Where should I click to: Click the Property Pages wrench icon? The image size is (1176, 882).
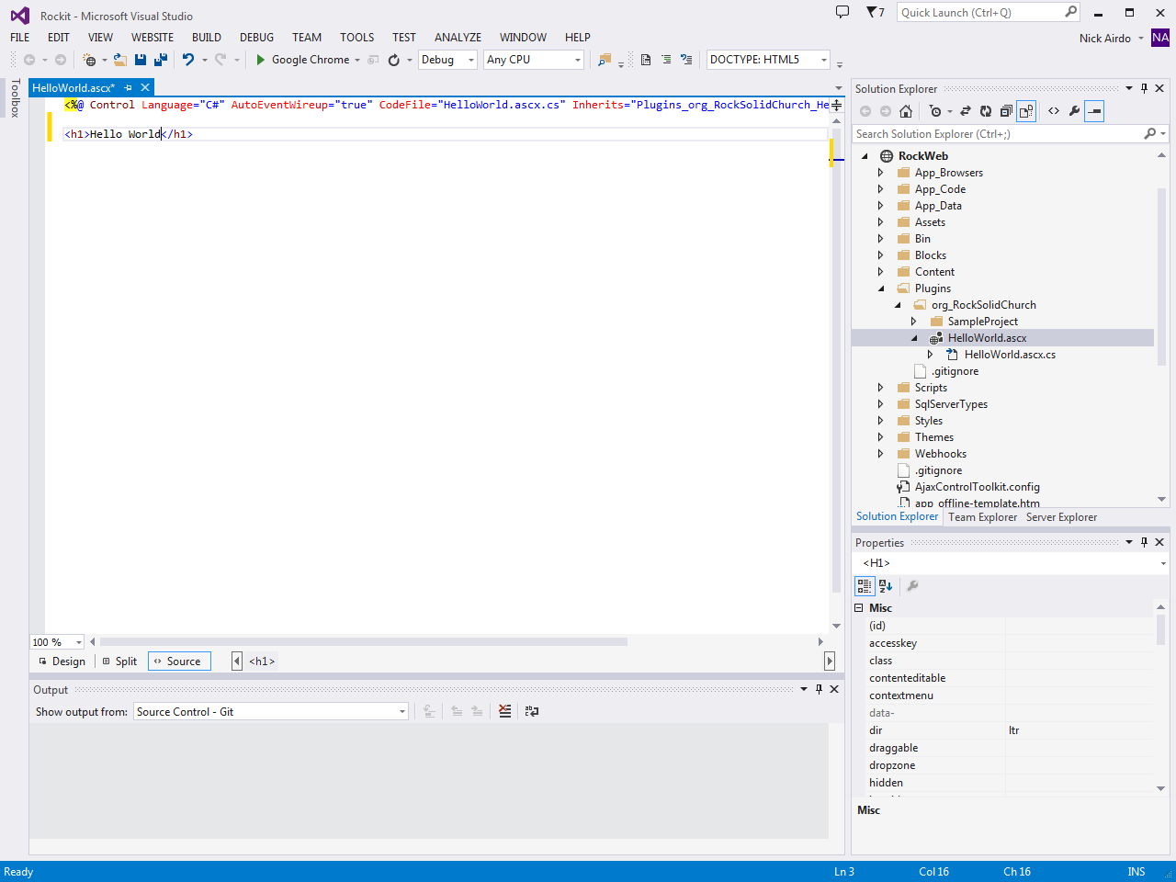pos(912,585)
